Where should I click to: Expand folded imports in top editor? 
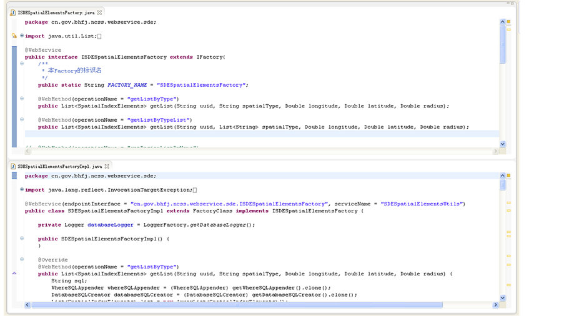click(22, 36)
